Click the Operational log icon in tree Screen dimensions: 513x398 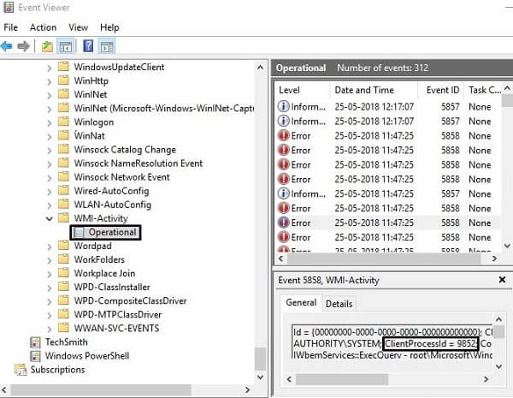(x=79, y=232)
